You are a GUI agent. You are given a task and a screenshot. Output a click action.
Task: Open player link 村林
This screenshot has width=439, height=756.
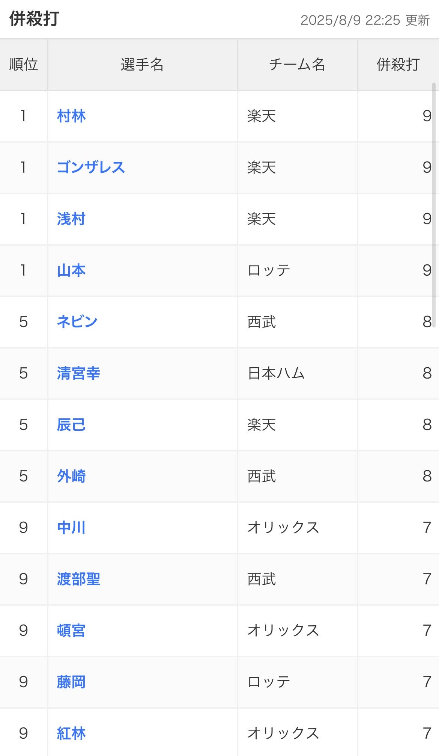click(71, 116)
